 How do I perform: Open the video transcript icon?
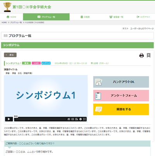tap(77, 119)
